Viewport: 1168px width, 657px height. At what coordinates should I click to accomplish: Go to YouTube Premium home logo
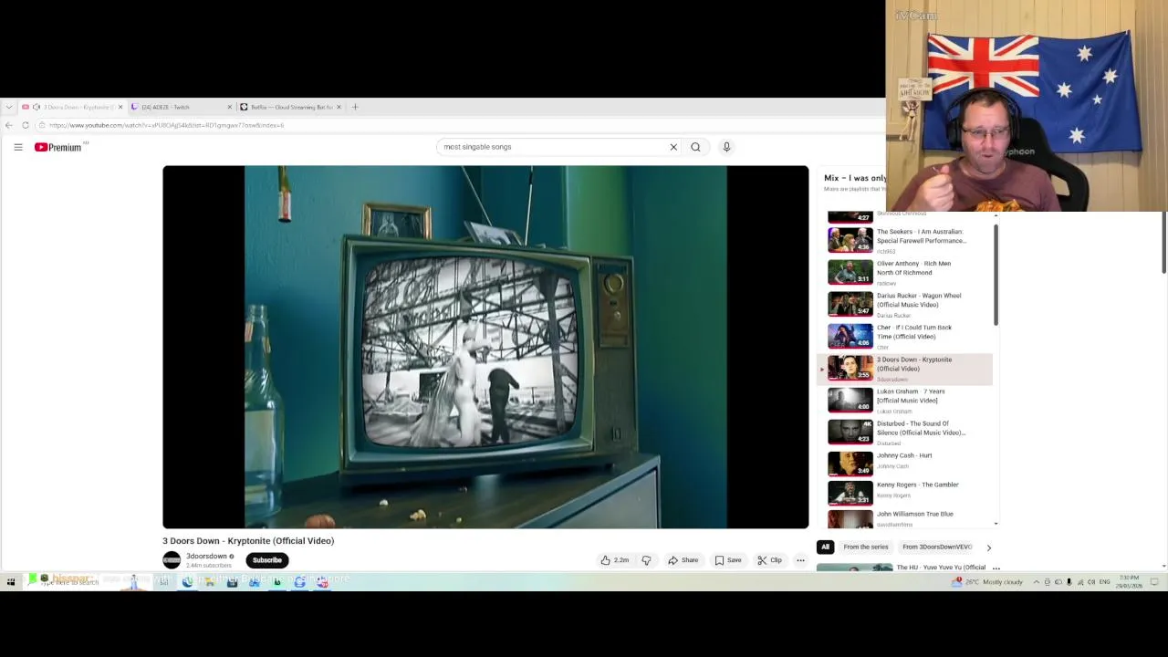coord(58,147)
